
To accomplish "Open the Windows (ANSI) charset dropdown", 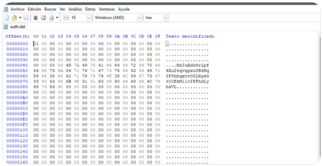I will pos(140,18).
